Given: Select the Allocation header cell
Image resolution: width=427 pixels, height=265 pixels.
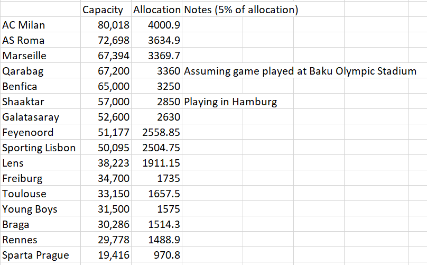Looking at the screenshot, I should point(156,10).
